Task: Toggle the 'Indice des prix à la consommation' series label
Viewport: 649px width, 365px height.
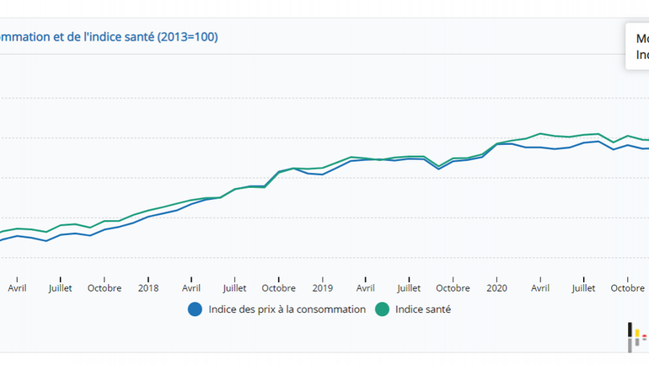Action: click(x=287, y=309)
